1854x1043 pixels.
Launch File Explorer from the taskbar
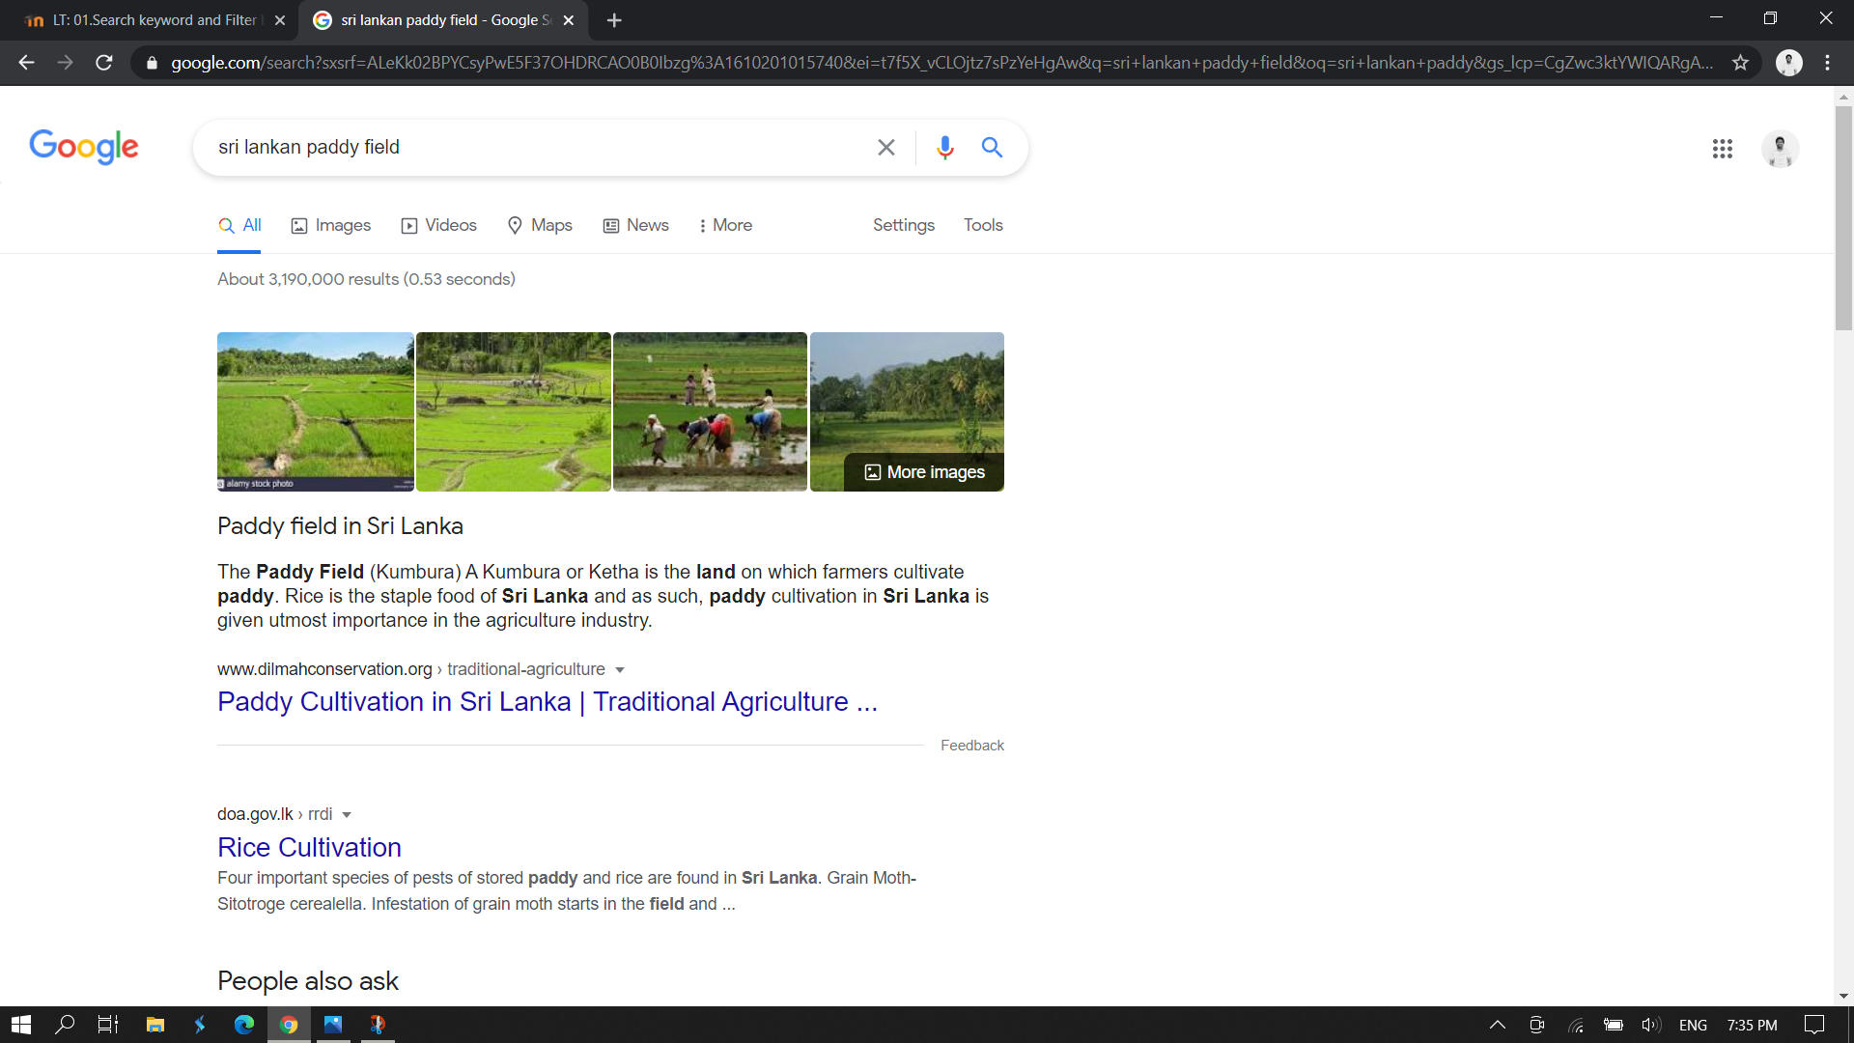[x=154, y=1025]
